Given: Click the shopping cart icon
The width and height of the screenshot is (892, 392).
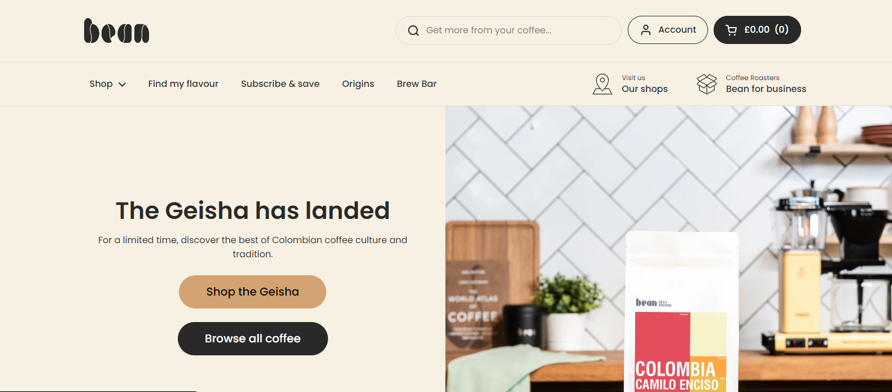Looking at the screenshot, I should pos(731,30).
